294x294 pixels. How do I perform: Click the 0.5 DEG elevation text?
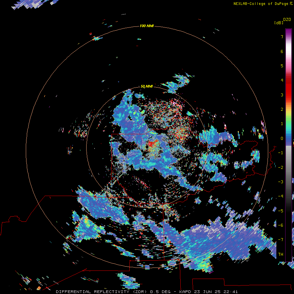[160, 292]
